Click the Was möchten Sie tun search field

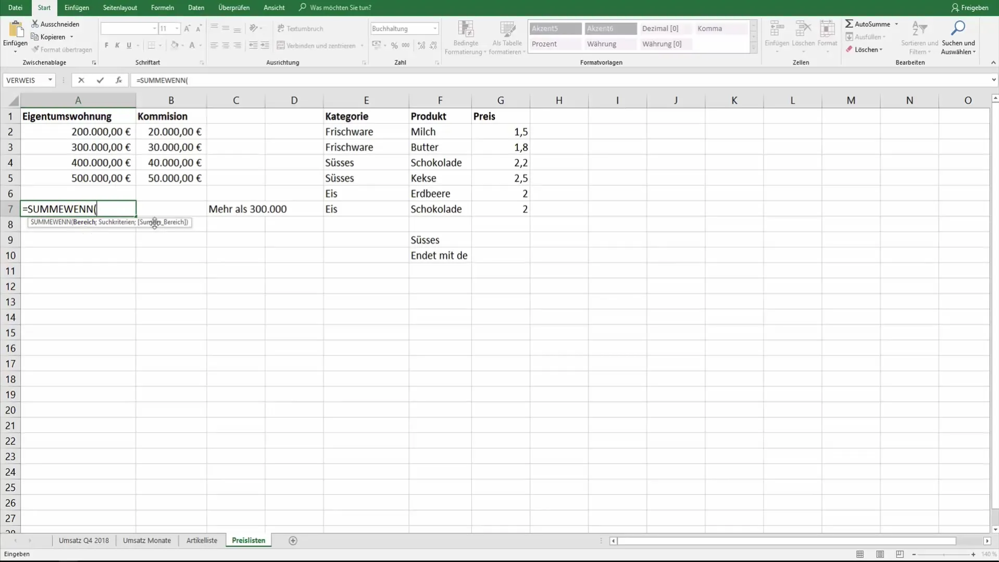tap(335, 8)
